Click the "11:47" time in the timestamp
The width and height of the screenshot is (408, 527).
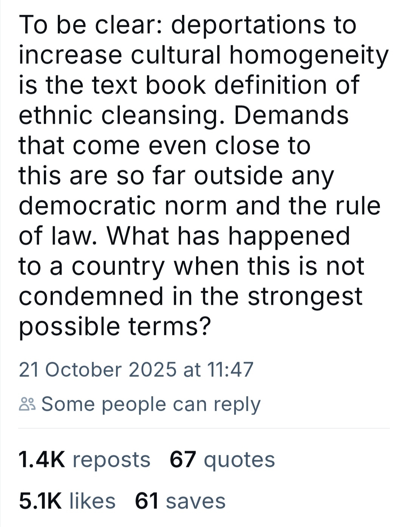point(230,369)
